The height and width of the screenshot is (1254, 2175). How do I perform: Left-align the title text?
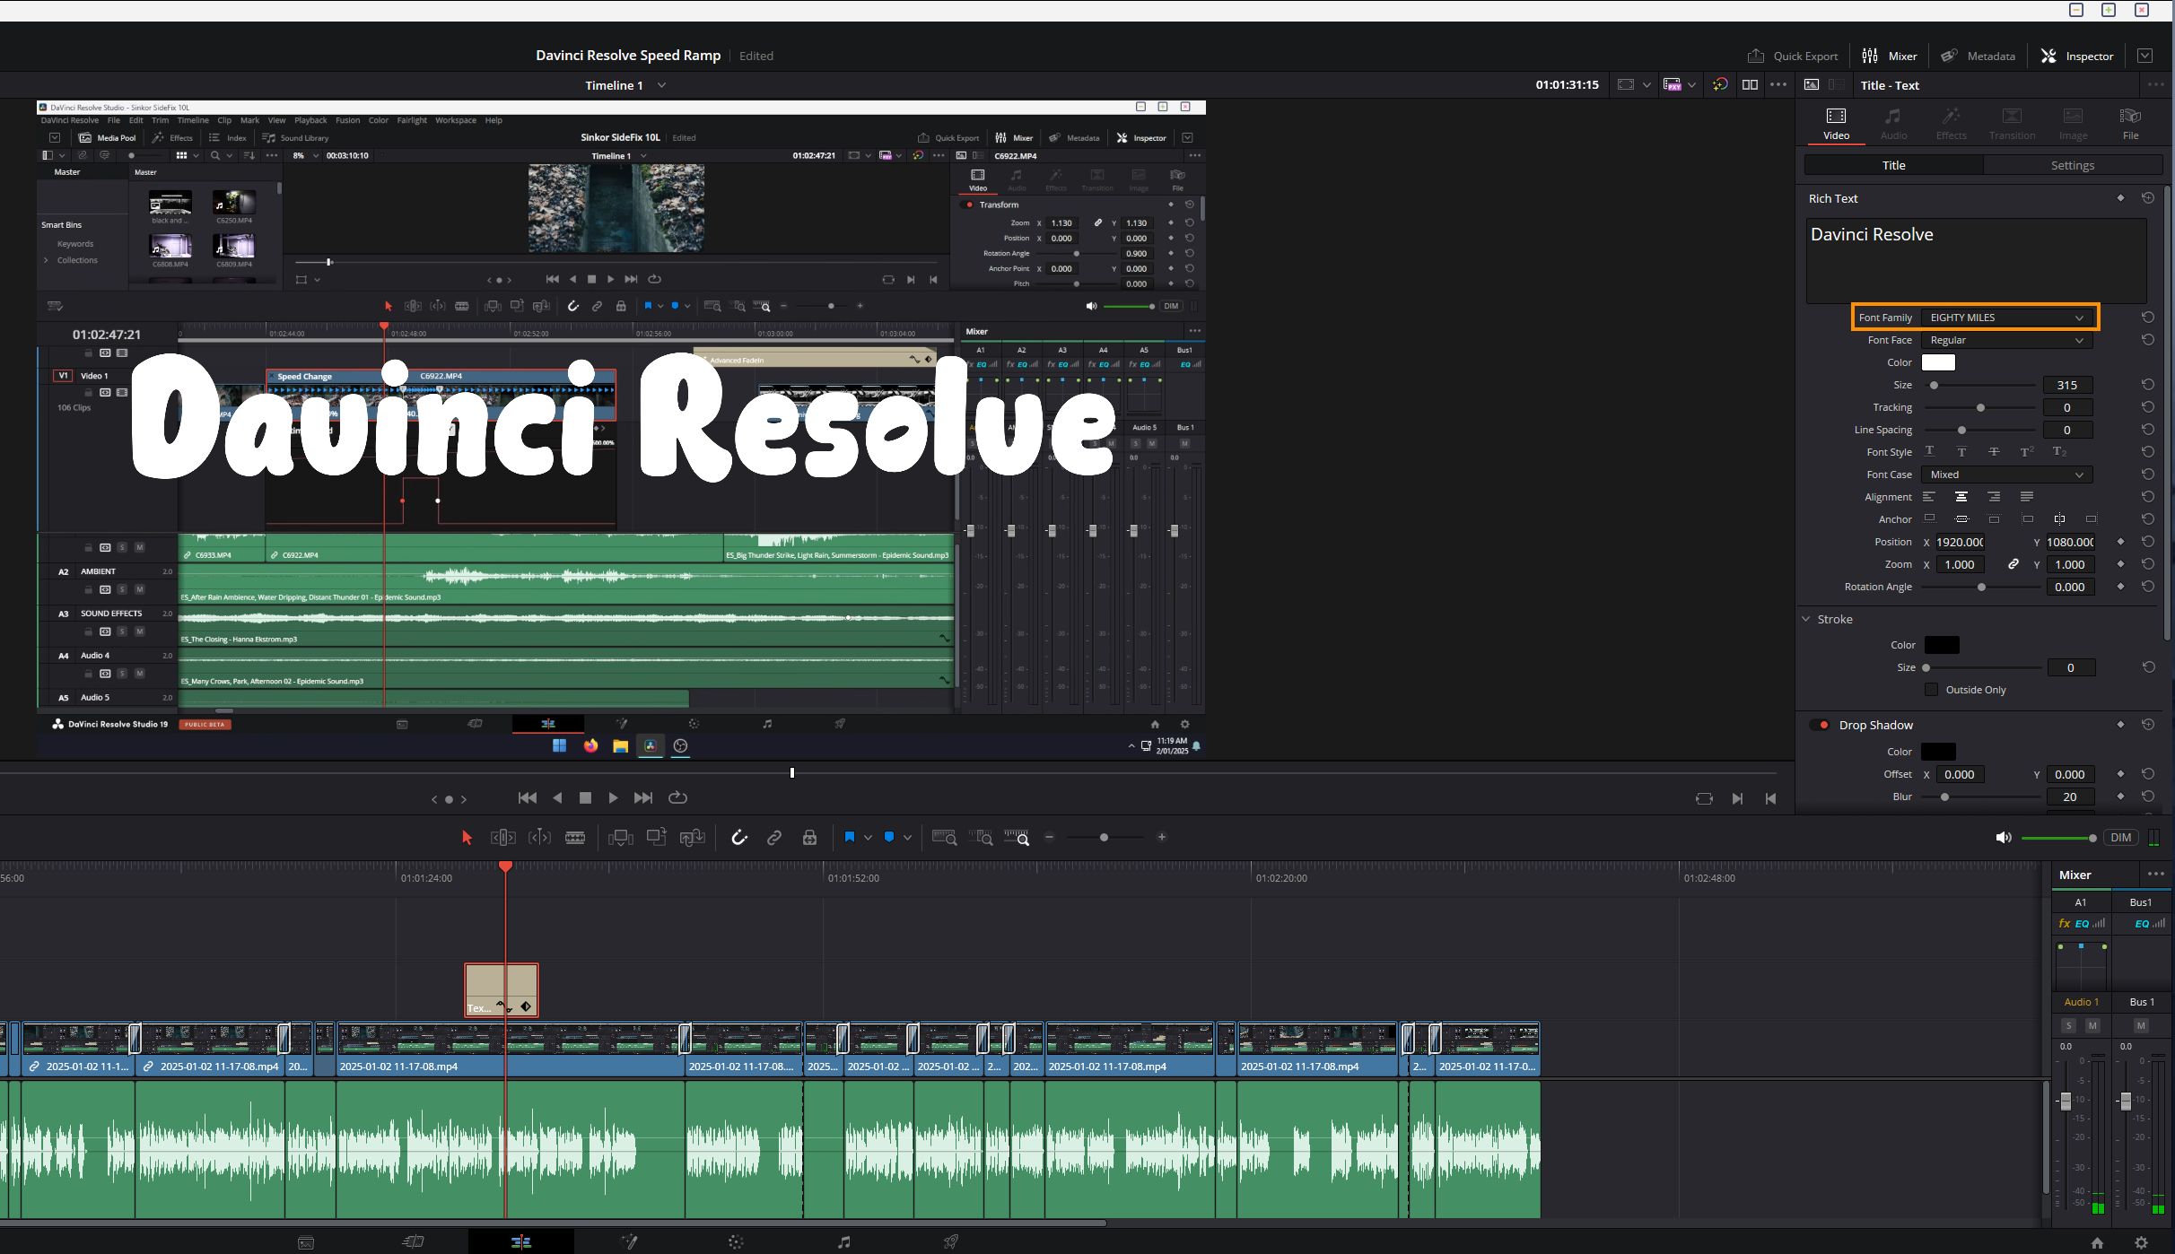point(1929,497)
